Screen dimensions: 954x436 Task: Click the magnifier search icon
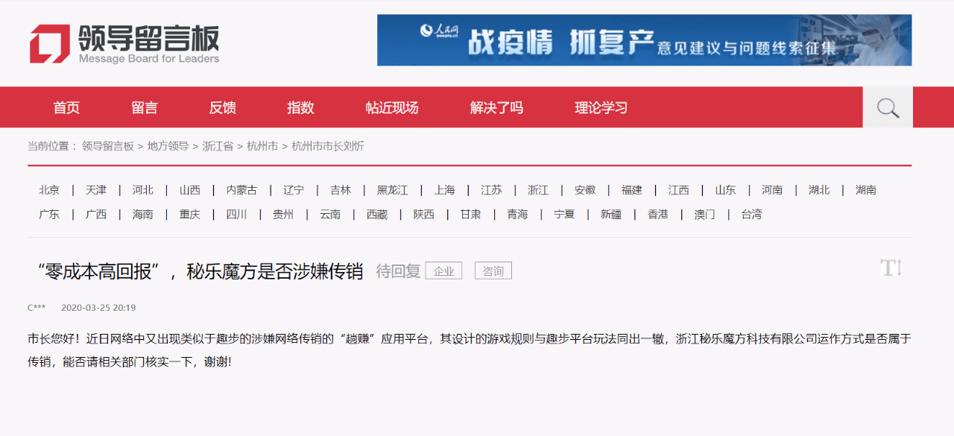(x=888, y=108)
